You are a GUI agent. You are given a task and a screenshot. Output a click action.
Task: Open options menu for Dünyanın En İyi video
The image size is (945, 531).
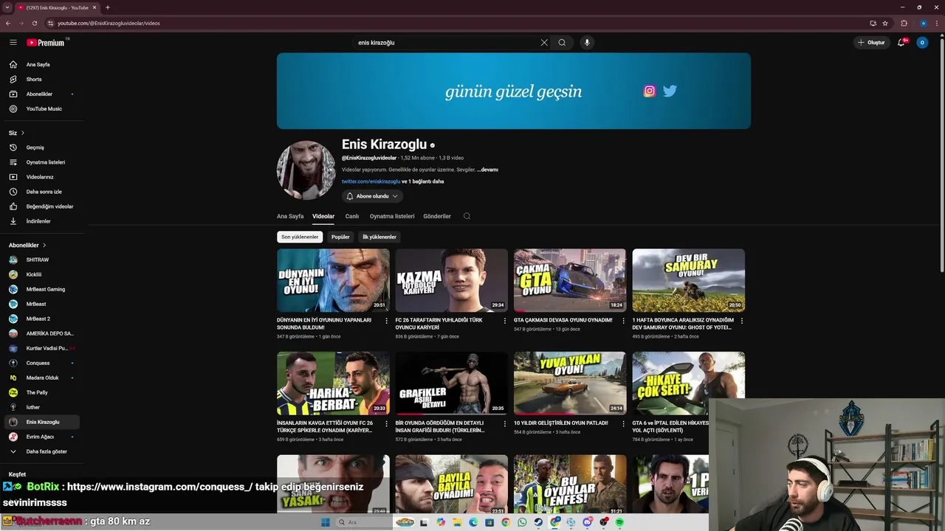386,321
